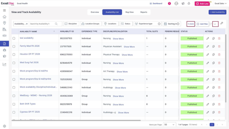Click the Add Availability button
Image resolution: width=229 pixels, height=129 pixels.
(x=217, y=12)
